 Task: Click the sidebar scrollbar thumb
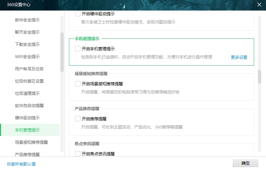[x=62, y=52]
